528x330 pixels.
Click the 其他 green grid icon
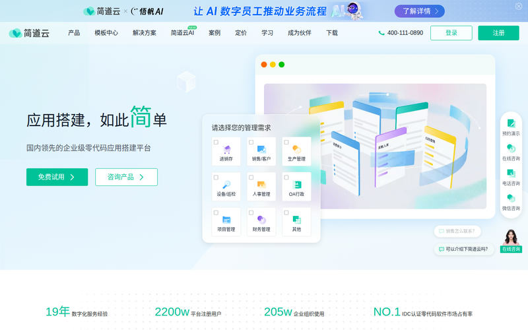296,220
